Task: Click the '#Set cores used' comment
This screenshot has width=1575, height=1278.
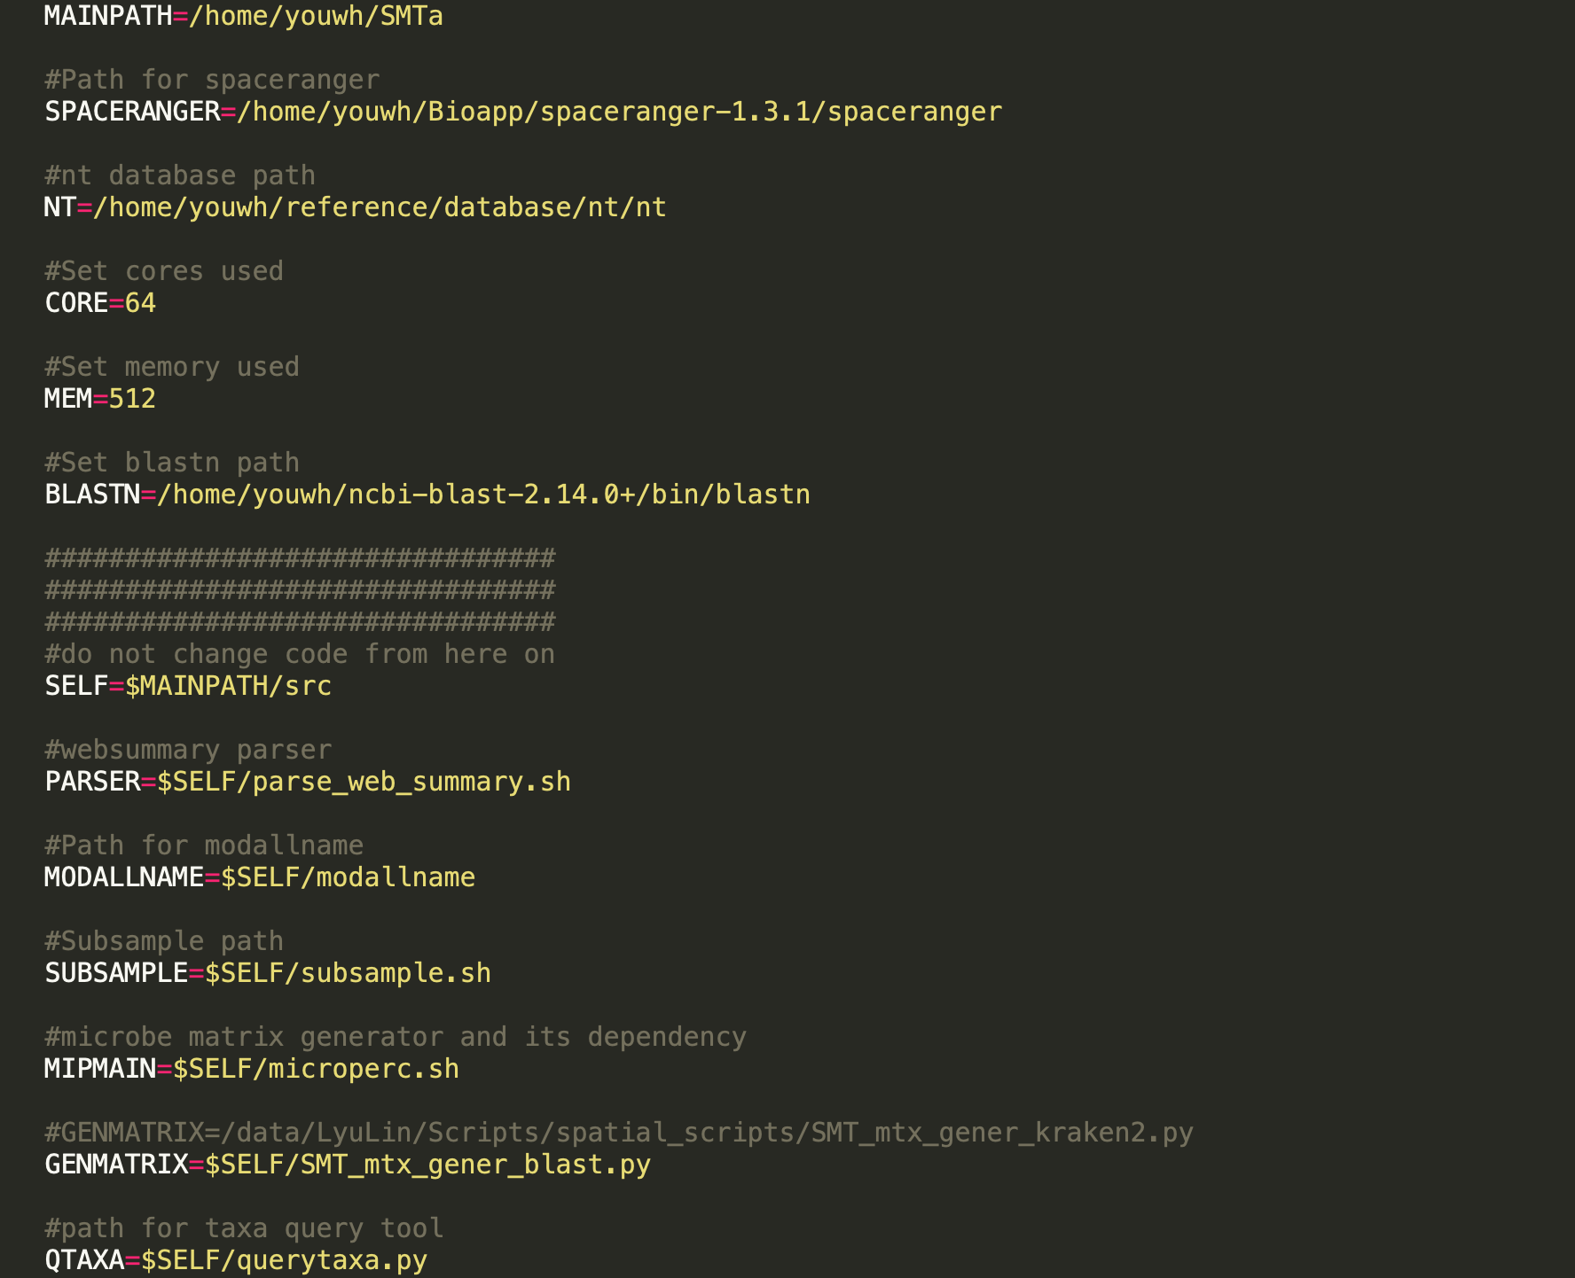Action: 163,270
